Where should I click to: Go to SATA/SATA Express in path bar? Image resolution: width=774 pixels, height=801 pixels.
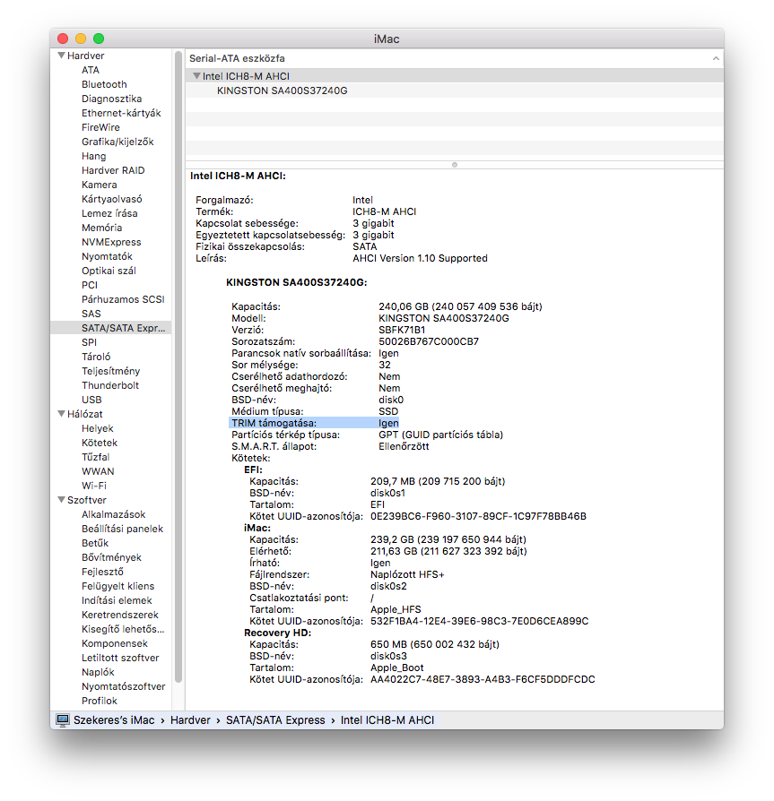click(275, 719)
